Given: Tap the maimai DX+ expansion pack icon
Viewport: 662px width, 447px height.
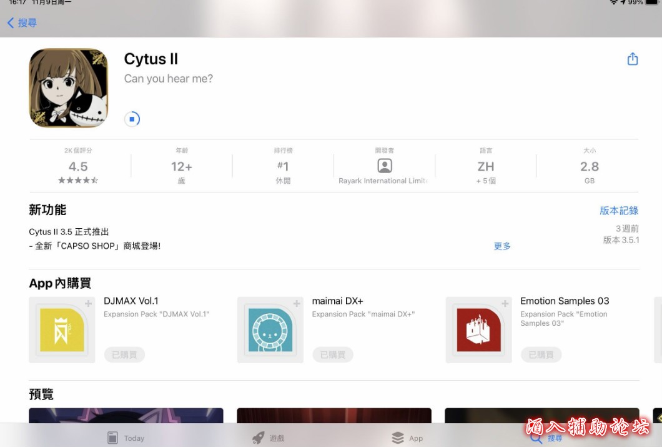Looking at the screenshot, I should point(270,329).
